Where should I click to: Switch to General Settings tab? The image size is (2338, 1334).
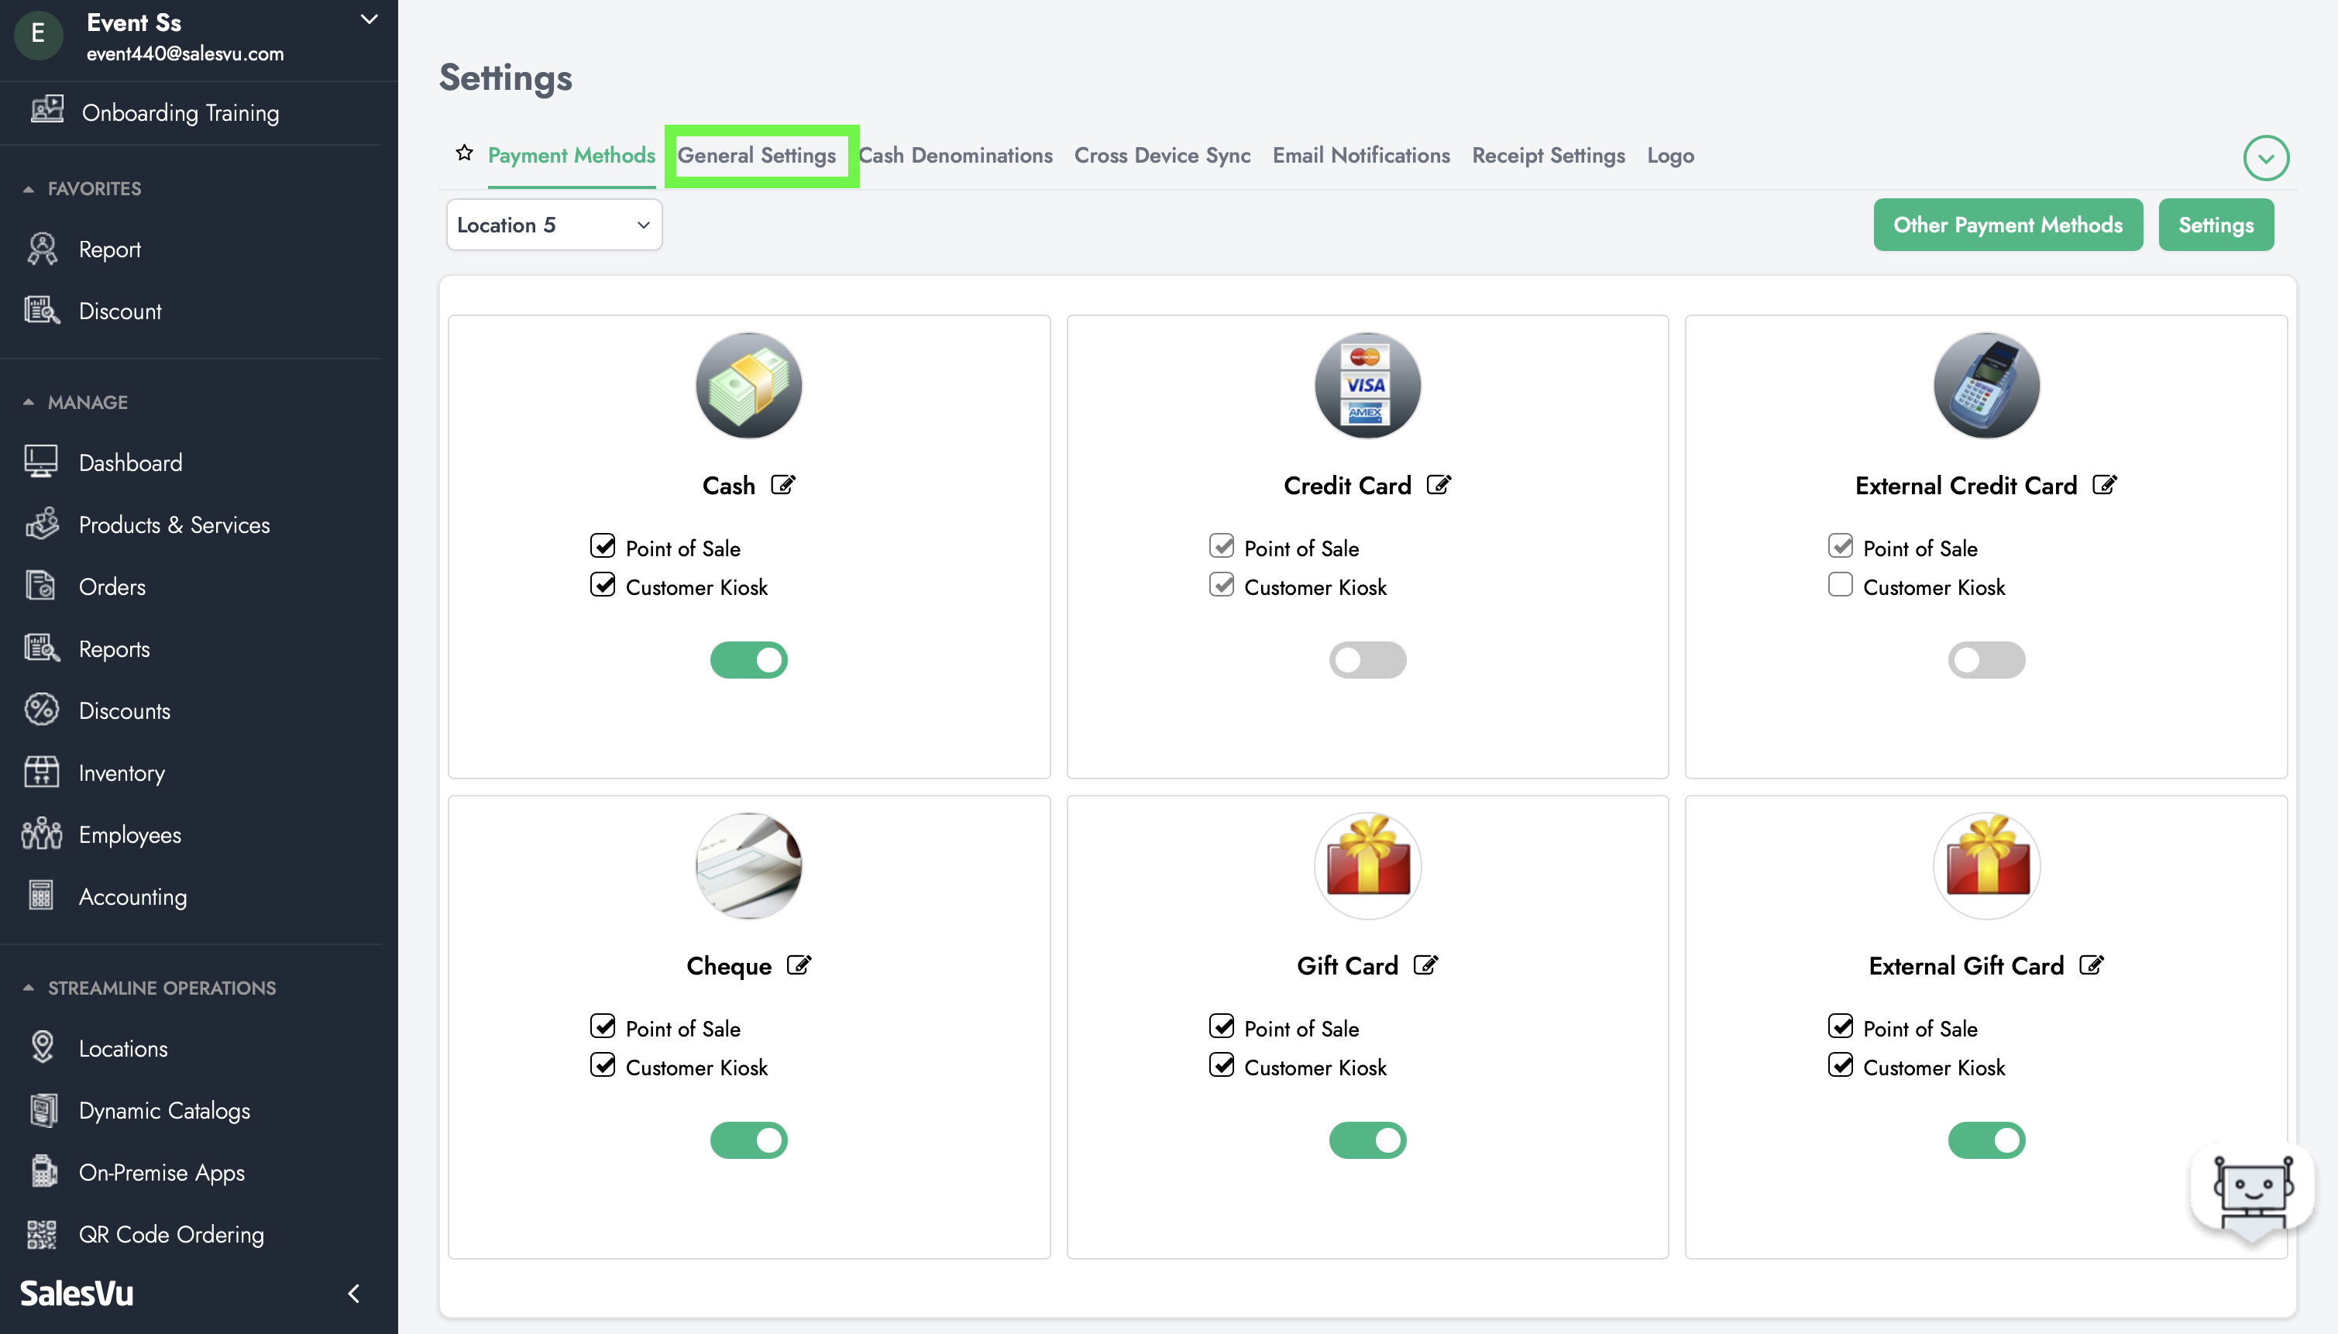[x=756, y=156]
